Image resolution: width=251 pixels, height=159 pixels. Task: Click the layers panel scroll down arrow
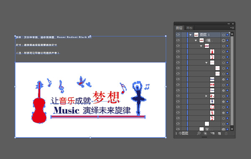click(x=232, y=129)
